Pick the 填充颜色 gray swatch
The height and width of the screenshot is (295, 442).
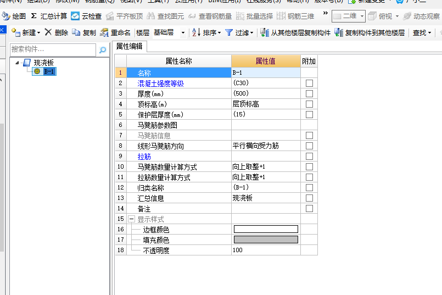pos(266,240)
